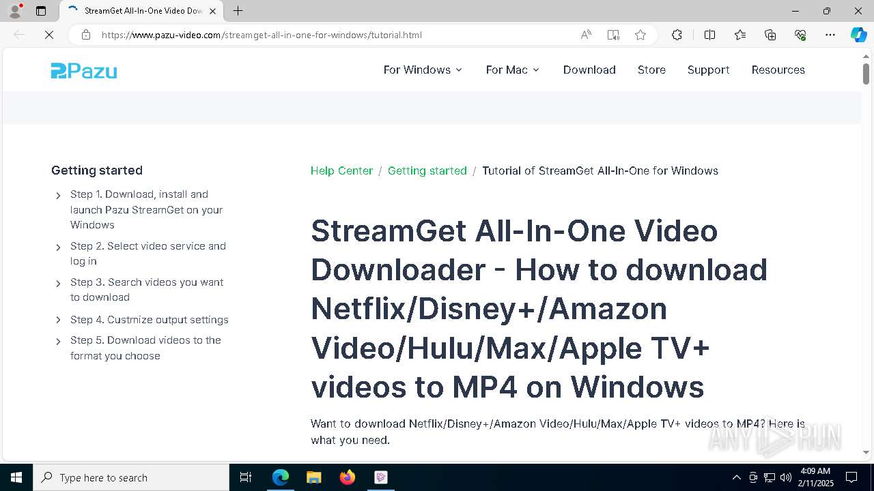Click chevron beside Step 5
874x491 pixels.
(x=58, y=342)
